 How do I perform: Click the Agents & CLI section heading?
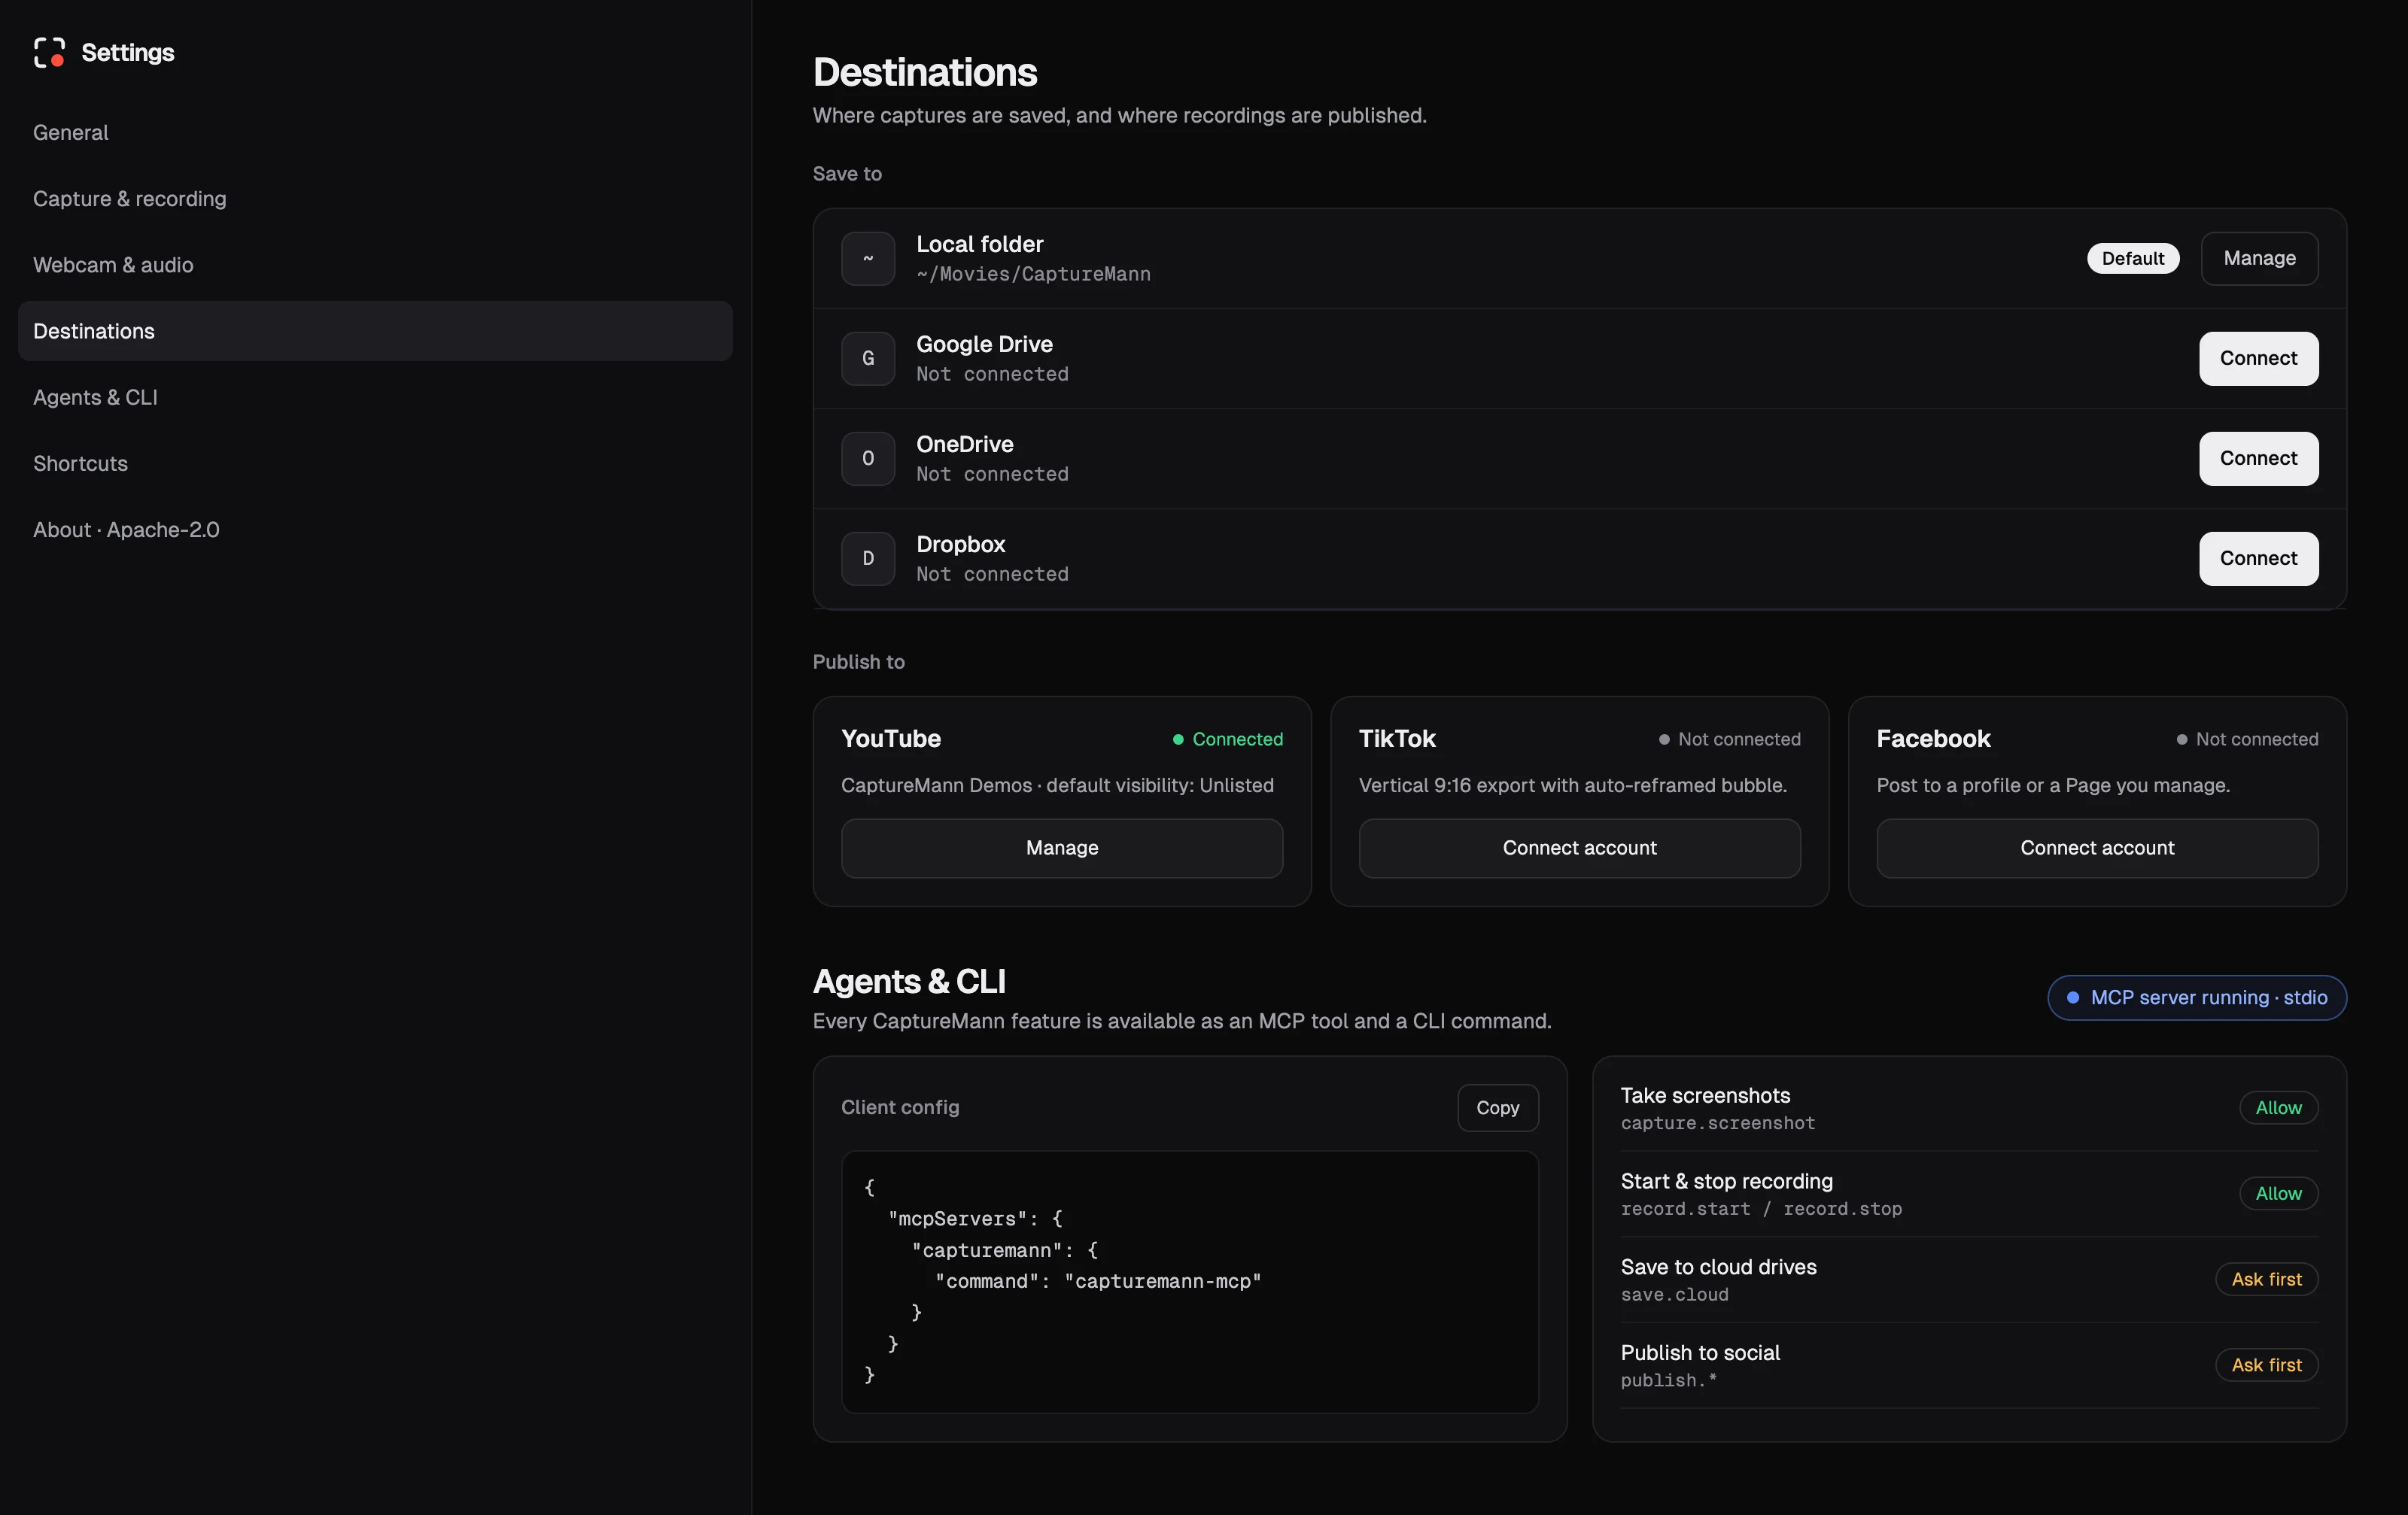pyautogui.click(x=909, y=982)
